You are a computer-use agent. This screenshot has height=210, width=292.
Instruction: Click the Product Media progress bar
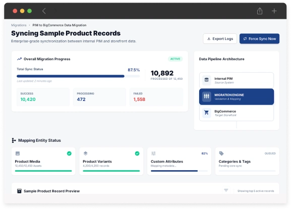pyautogui.click(x=43, y=171)
